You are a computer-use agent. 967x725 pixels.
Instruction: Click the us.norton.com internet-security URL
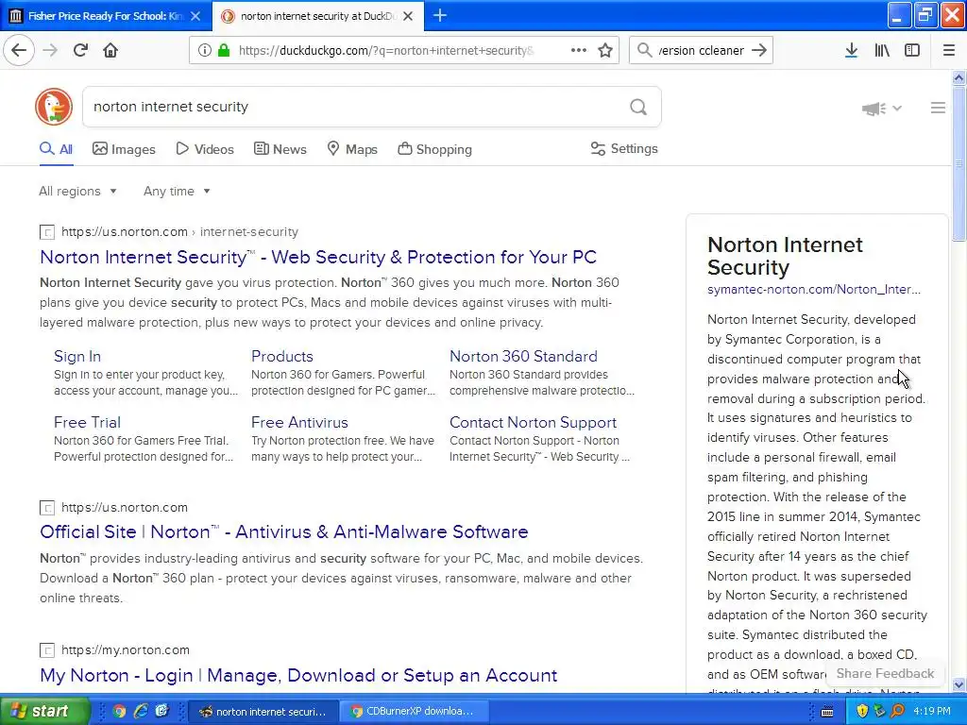click(179, 232)
